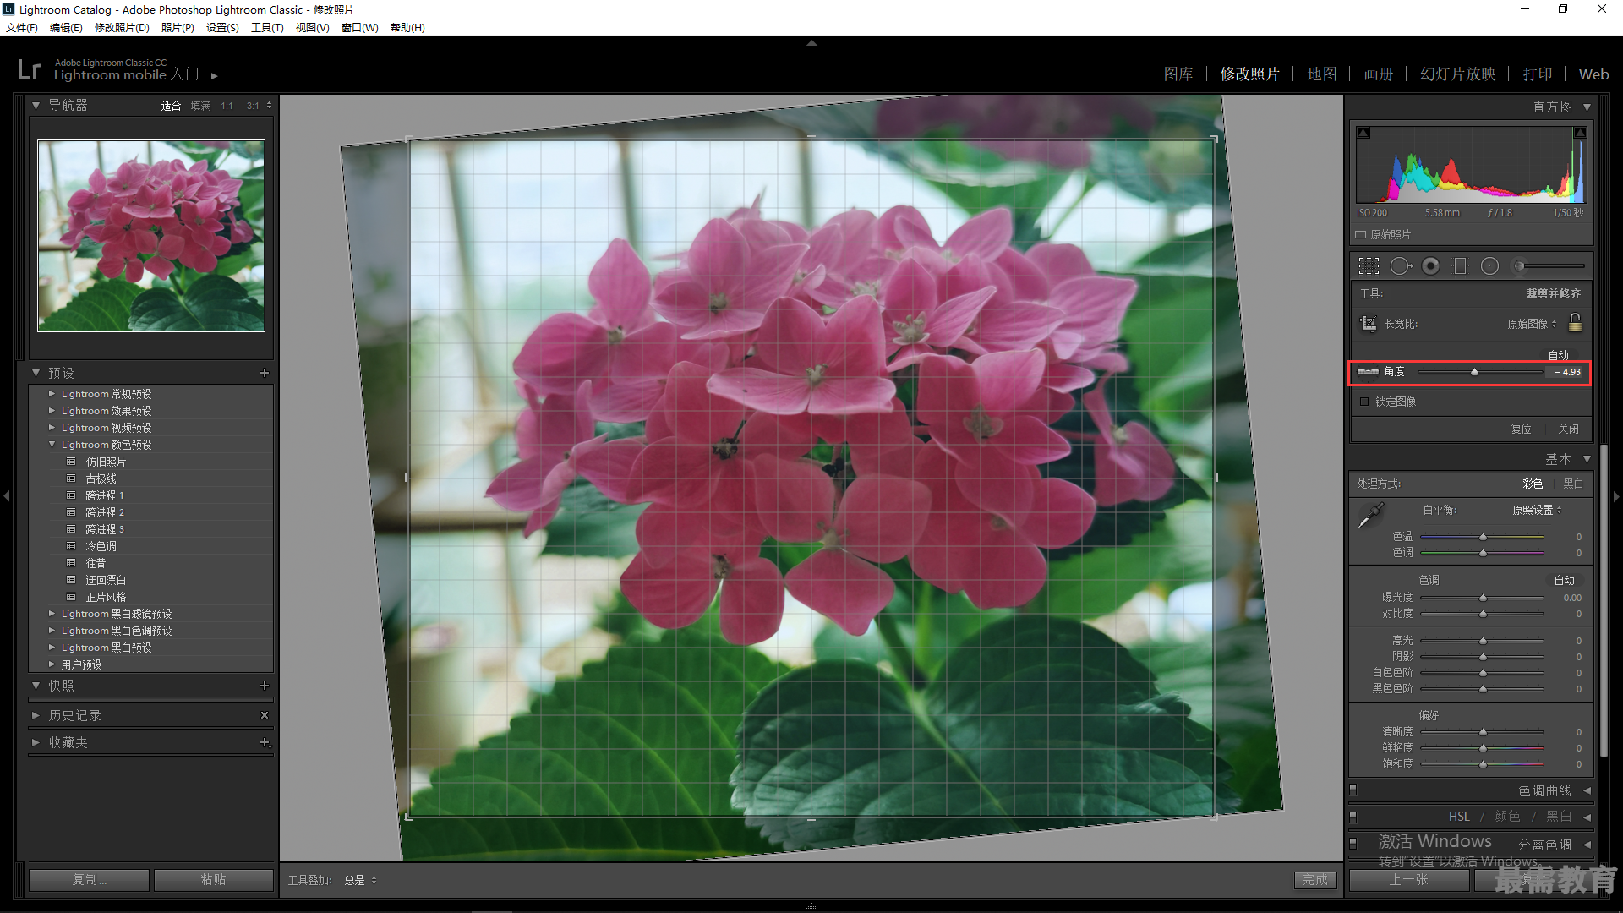Adjust the 角度 slider handle
The width and height of the screenshot is (1623, 913).
[1474, 372]
